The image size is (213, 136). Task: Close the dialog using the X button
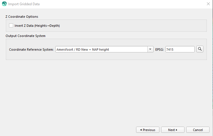(208, 4)
